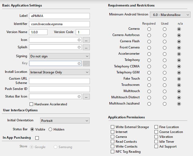Set Status Bar to Hidden
Image resolution: width=193 pixels, height=156 pixels.
click(x=50, y=129)
